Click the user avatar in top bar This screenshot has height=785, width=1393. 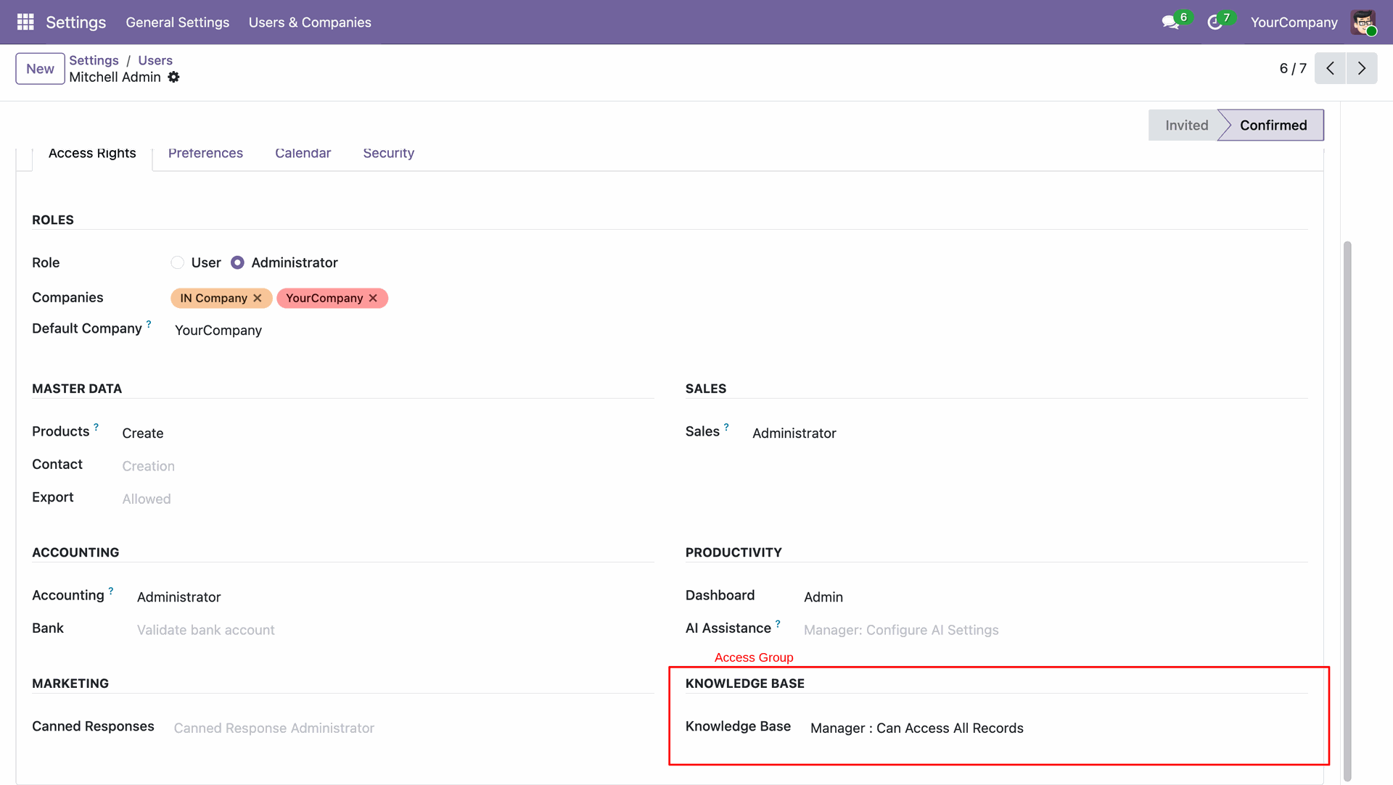coord(1363,22)
